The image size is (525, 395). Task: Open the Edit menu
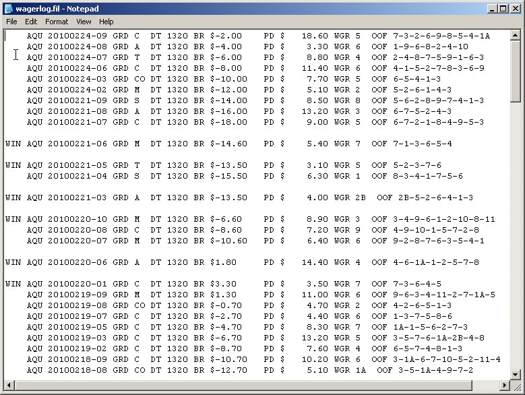pos(31,22)
